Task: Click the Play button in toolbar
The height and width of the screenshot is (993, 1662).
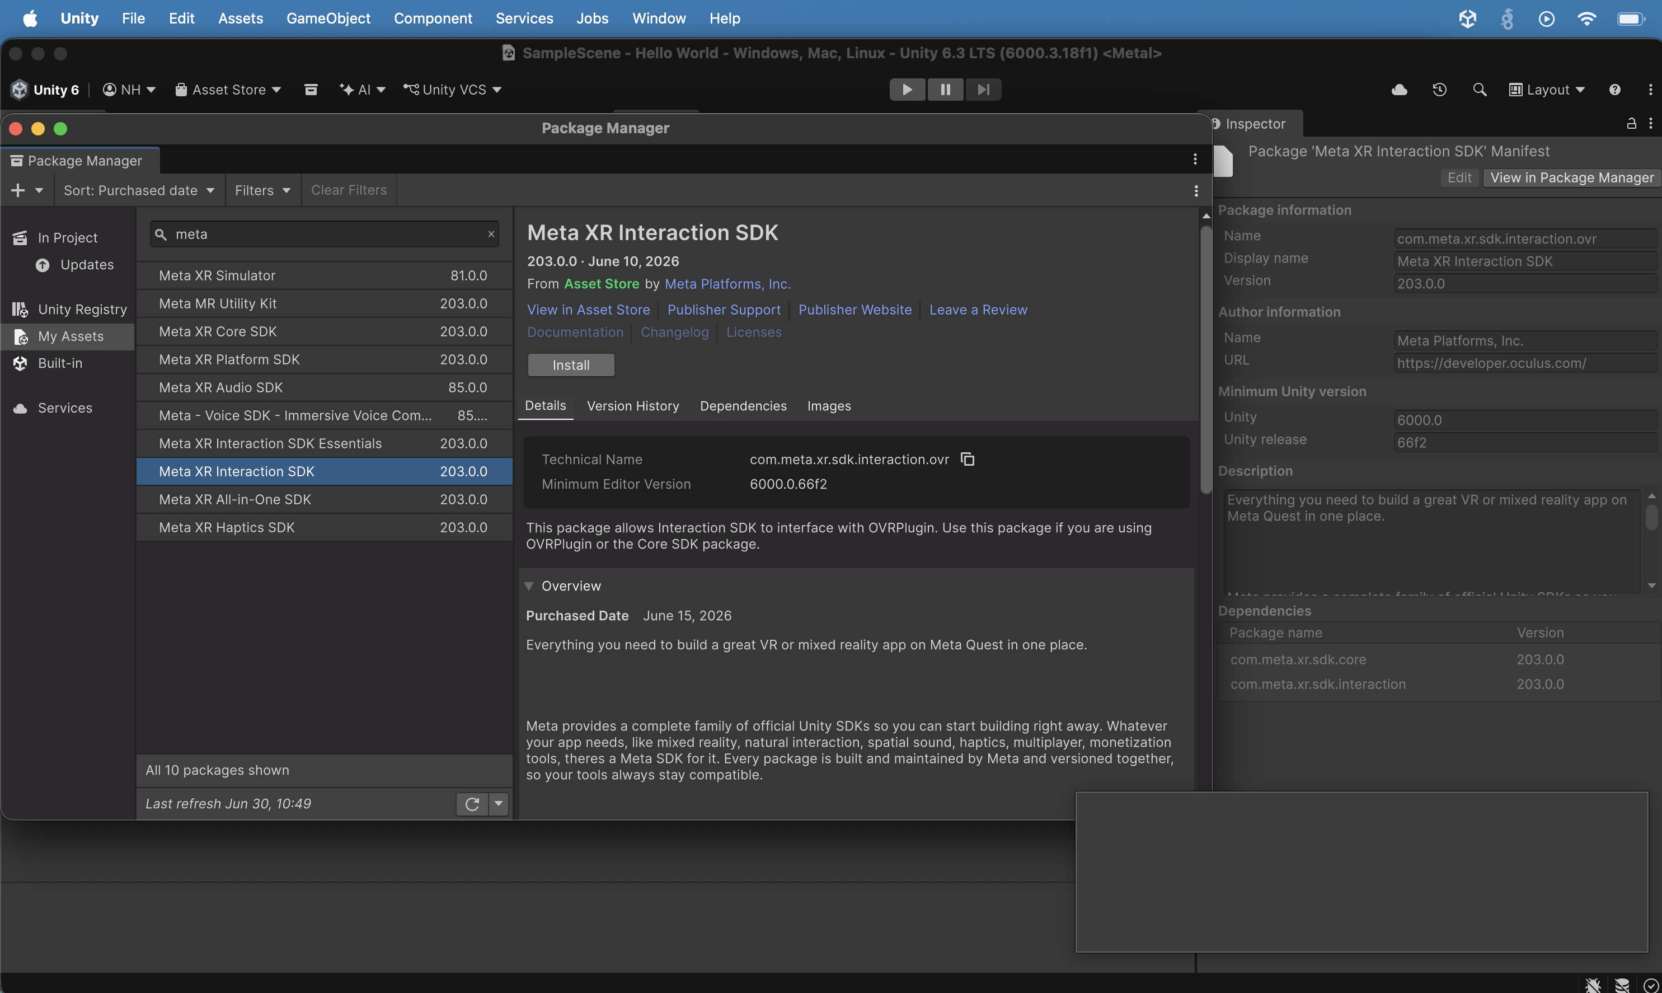Action: pos(907,90)
